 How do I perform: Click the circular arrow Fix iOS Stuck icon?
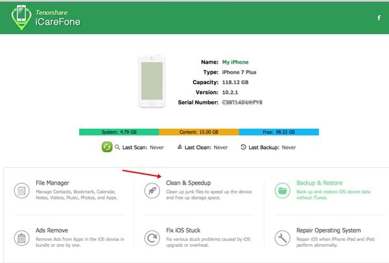152,238
